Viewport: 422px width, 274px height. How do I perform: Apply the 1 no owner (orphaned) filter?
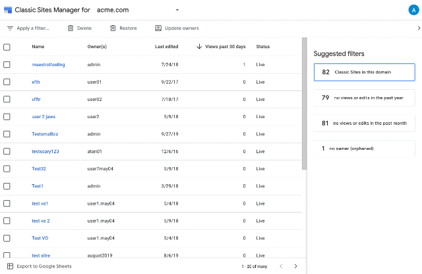365,149
